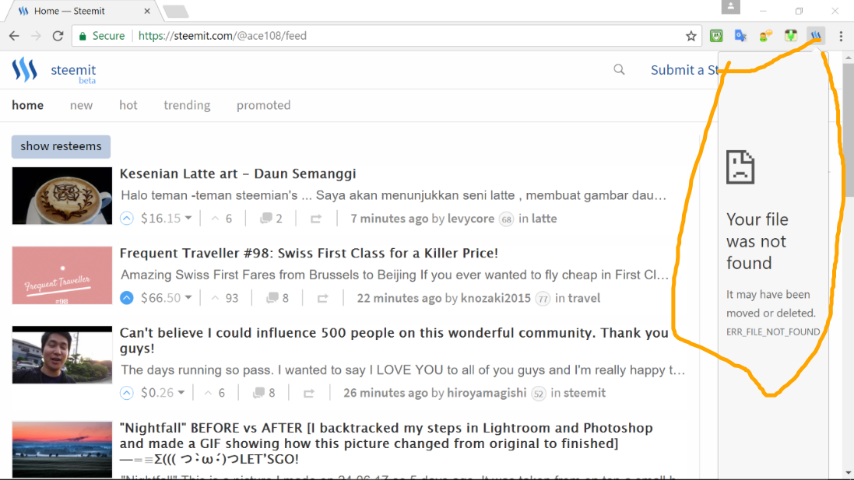The image size is (854, 480).
Task: Close the Home — Steemit tab
Action: [147, 11]
